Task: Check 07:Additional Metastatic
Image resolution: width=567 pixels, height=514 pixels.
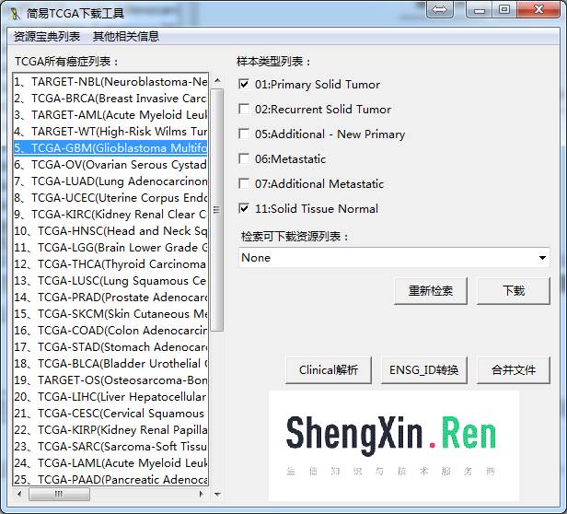Action: (x=244, y=183)
